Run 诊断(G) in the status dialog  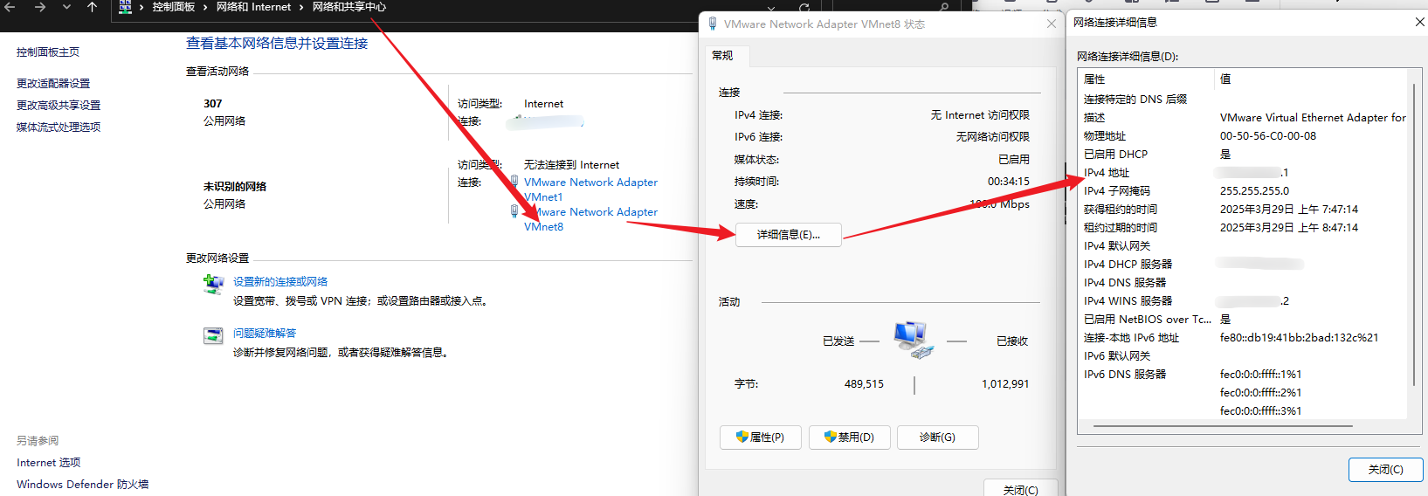pyautogui.click(x=937, y=437)
